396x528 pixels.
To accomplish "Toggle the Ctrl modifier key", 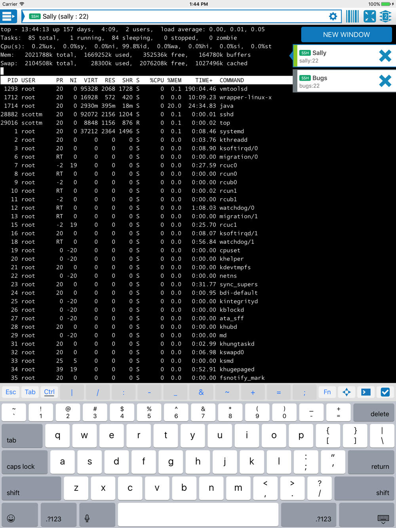I will pyautogui.click(x=49, y=392).
